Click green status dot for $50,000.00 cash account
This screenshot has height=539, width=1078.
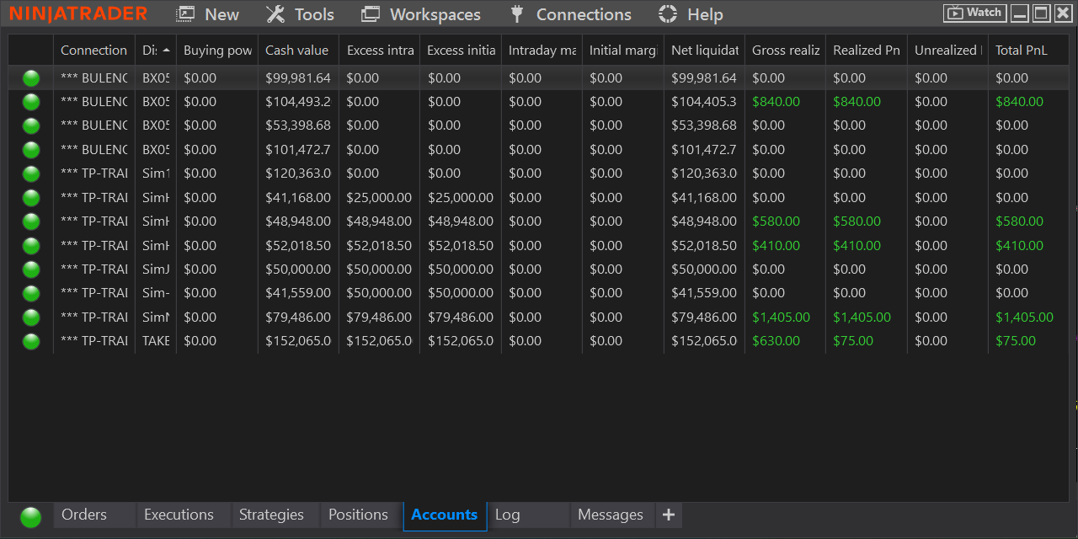pos(31,269)
